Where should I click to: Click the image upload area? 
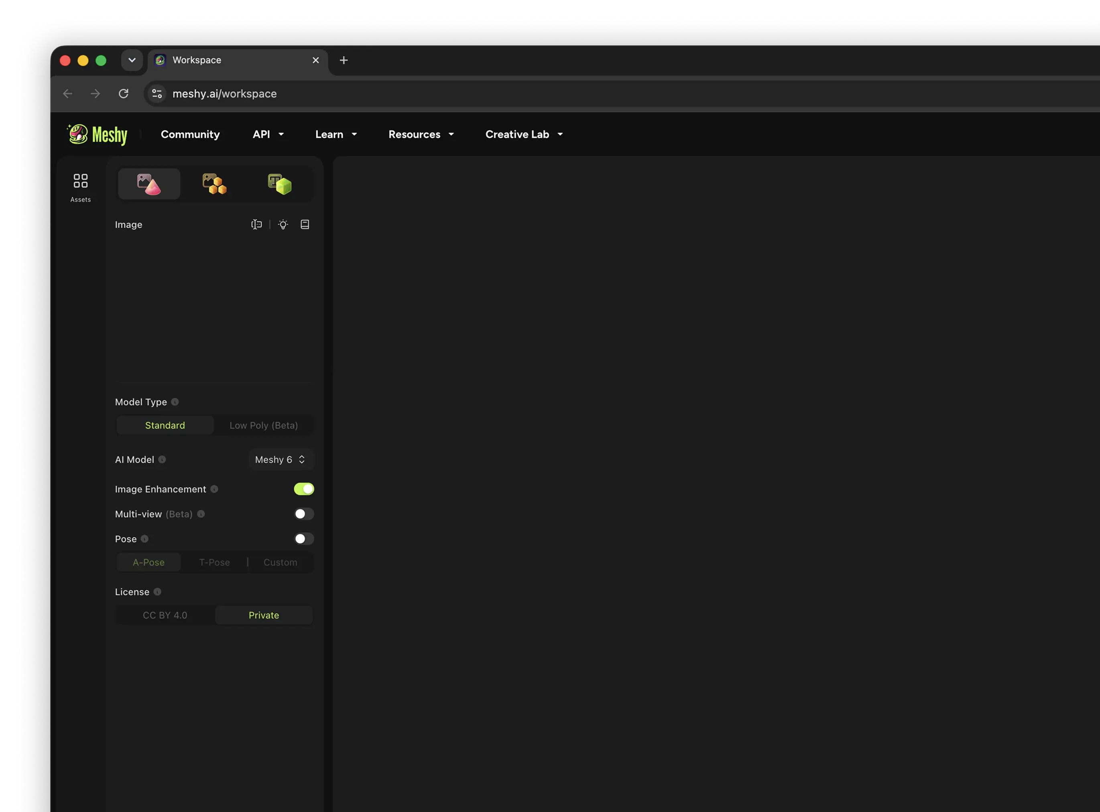point(214,308)
